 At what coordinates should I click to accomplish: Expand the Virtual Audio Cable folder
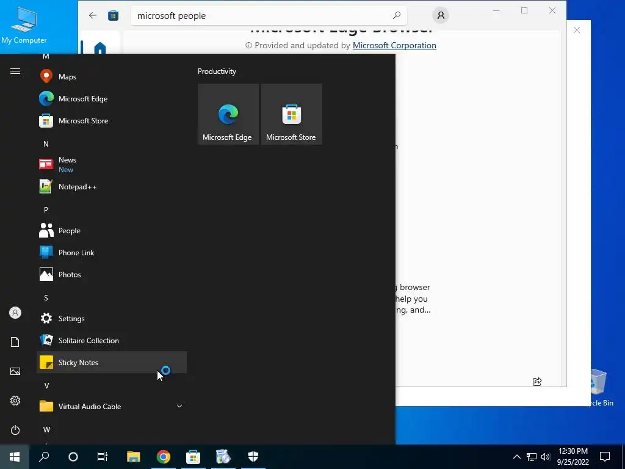[x=112, y=406]
